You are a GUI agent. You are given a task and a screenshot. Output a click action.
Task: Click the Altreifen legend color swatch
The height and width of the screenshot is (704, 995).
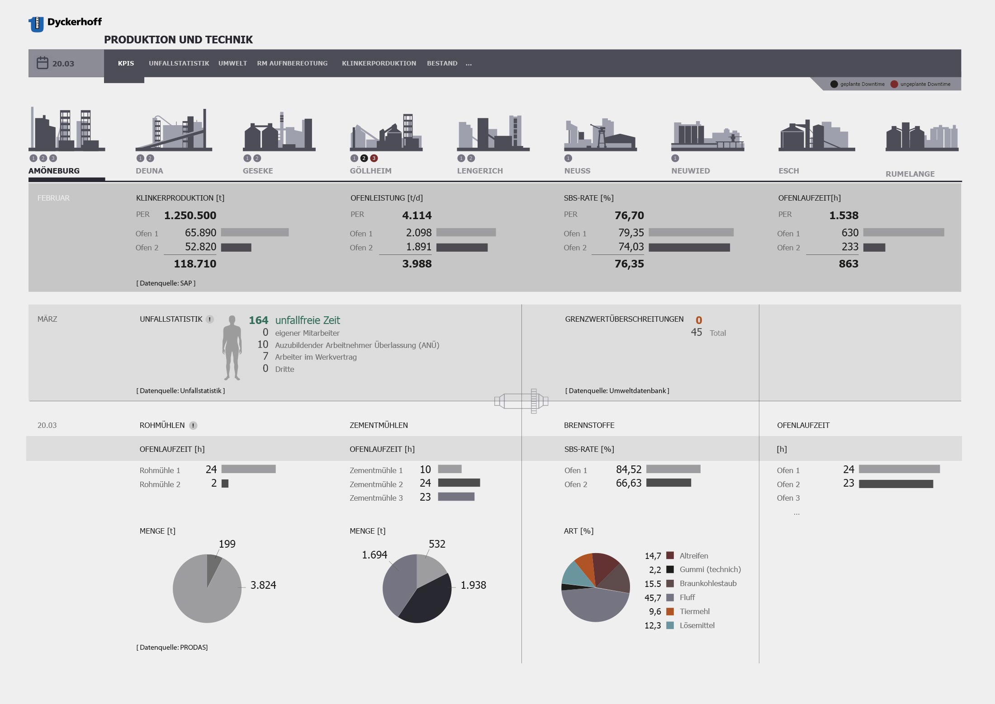click(670, 555)
